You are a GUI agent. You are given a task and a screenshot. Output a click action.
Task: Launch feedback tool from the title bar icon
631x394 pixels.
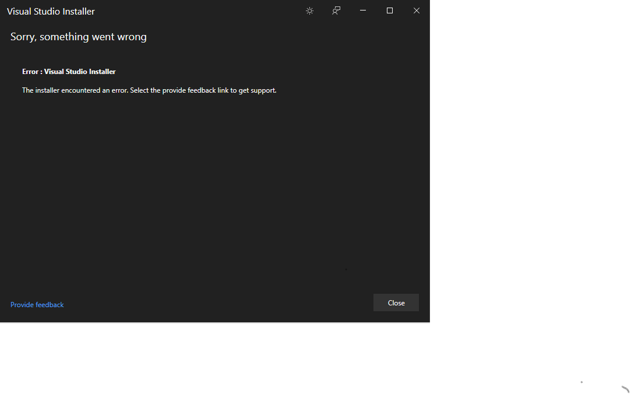[336, 11]
